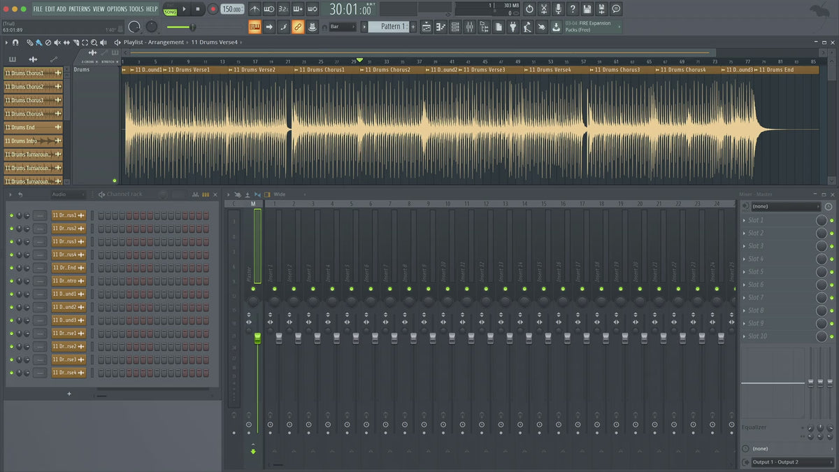Click the Master track volume fader
The width and height of the screenshot is (839, 472).
257,338
